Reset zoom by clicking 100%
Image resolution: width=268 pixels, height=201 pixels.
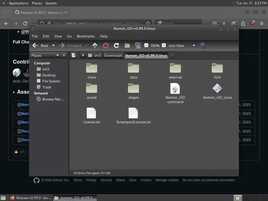155,46
